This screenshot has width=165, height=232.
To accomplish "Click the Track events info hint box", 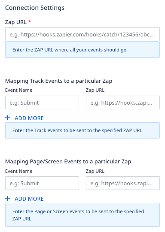I will tap(82, 130).
